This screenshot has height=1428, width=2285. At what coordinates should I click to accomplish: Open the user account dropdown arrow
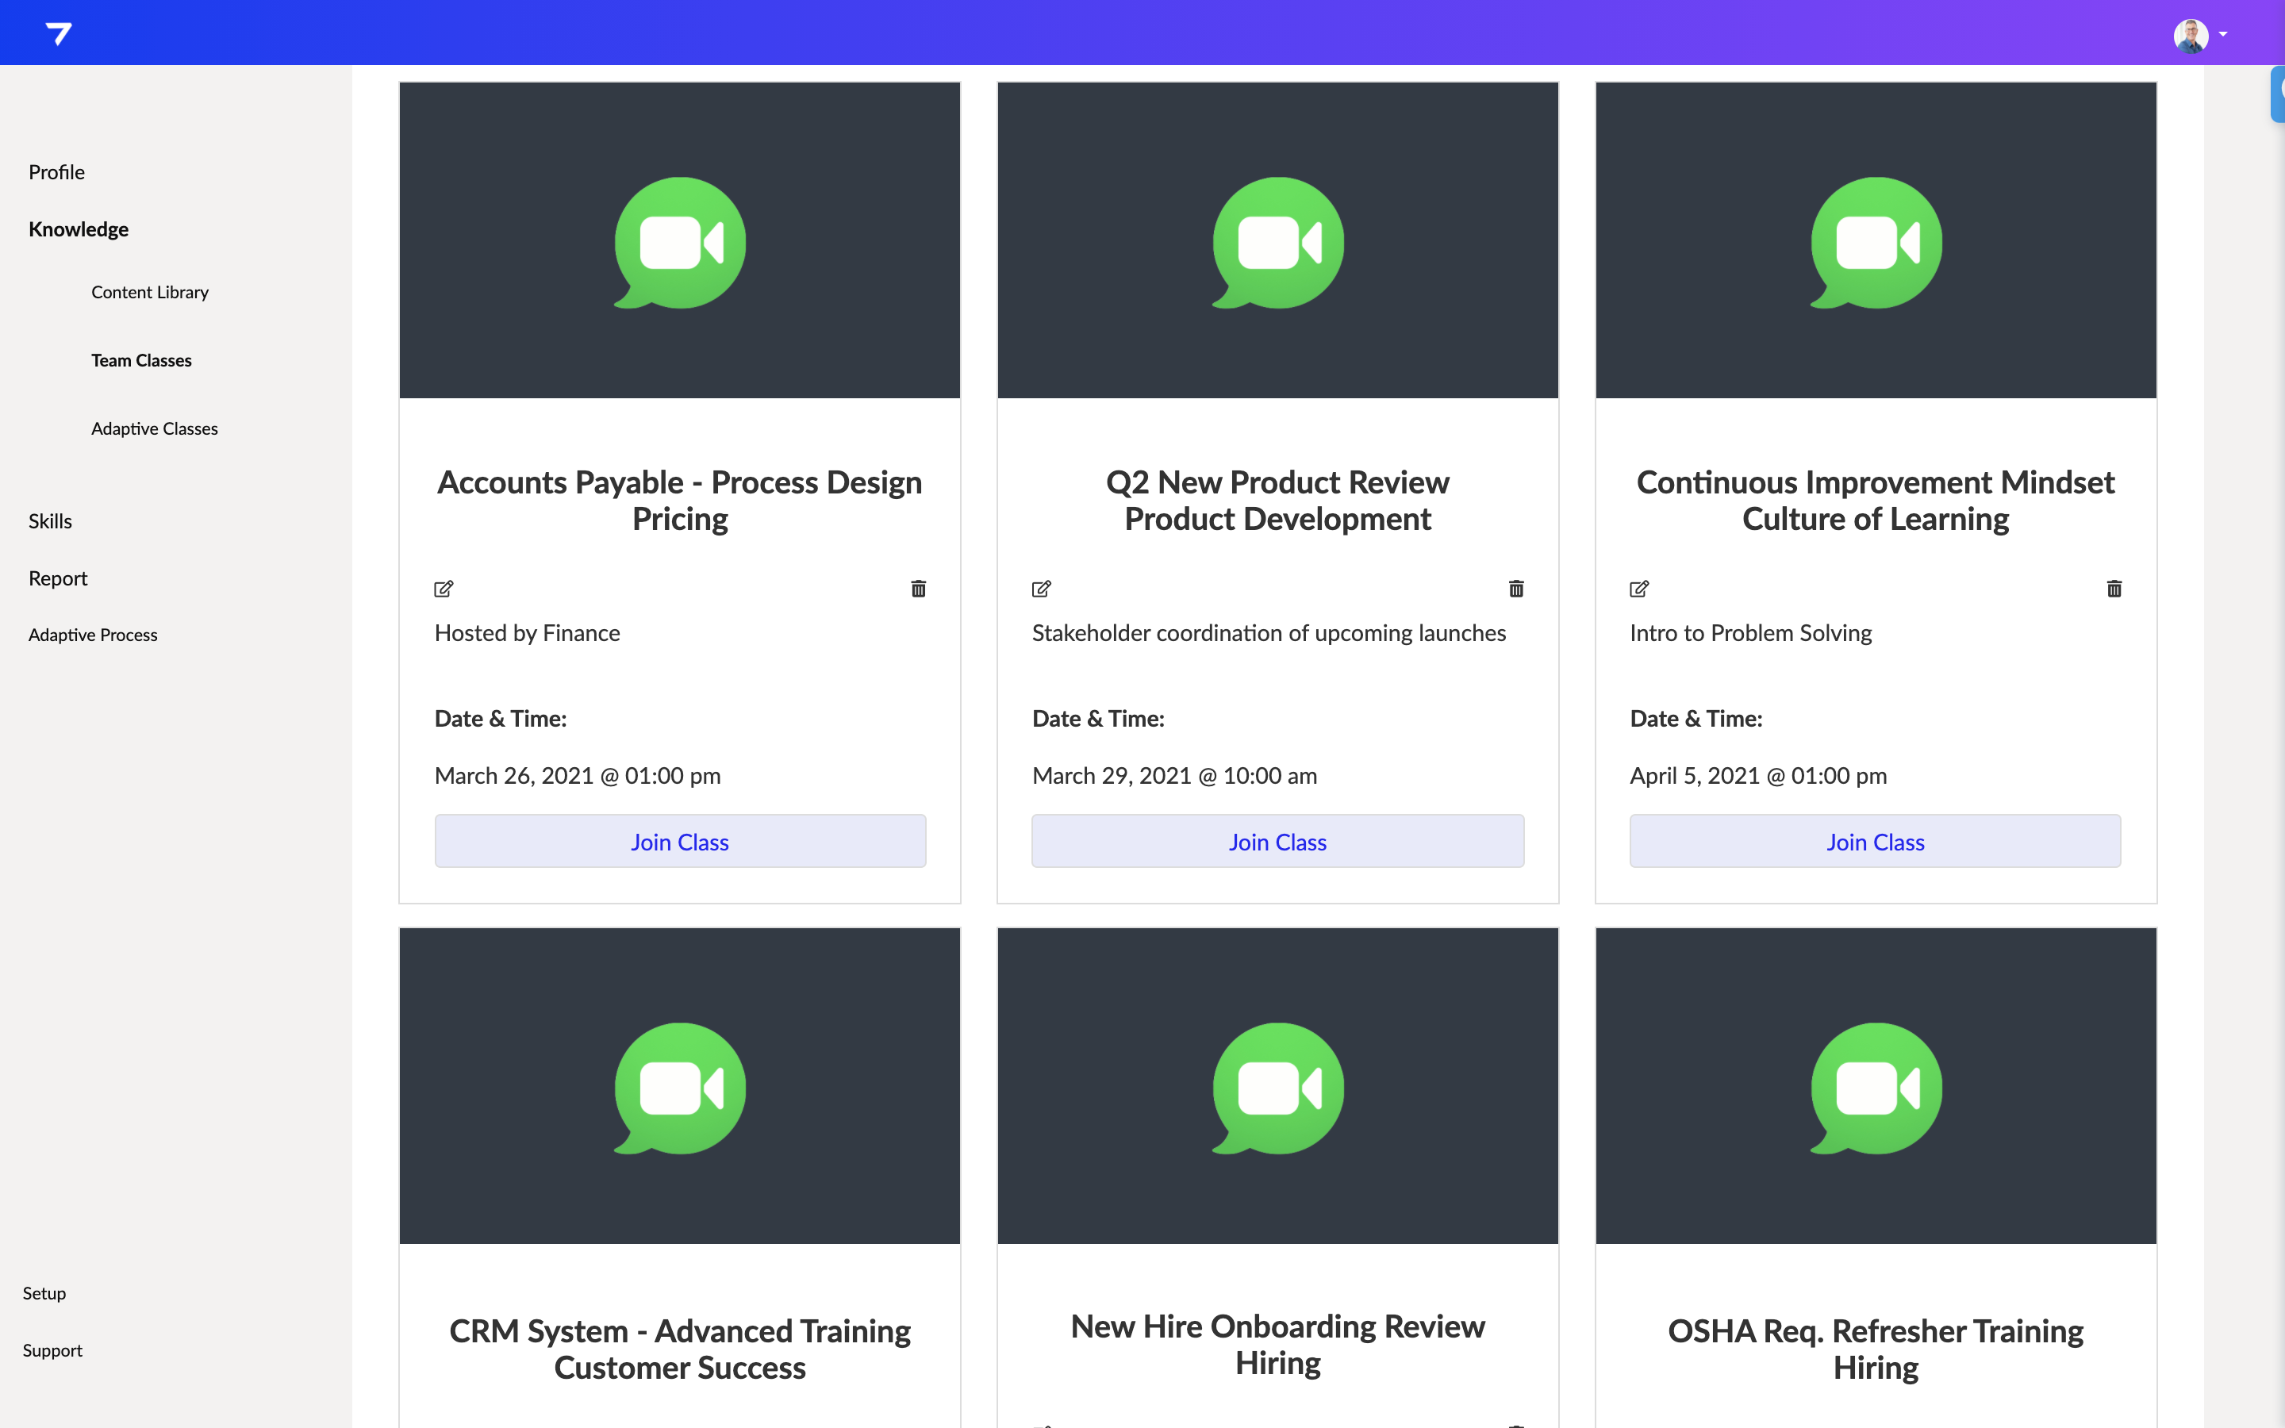(2224, 35)
